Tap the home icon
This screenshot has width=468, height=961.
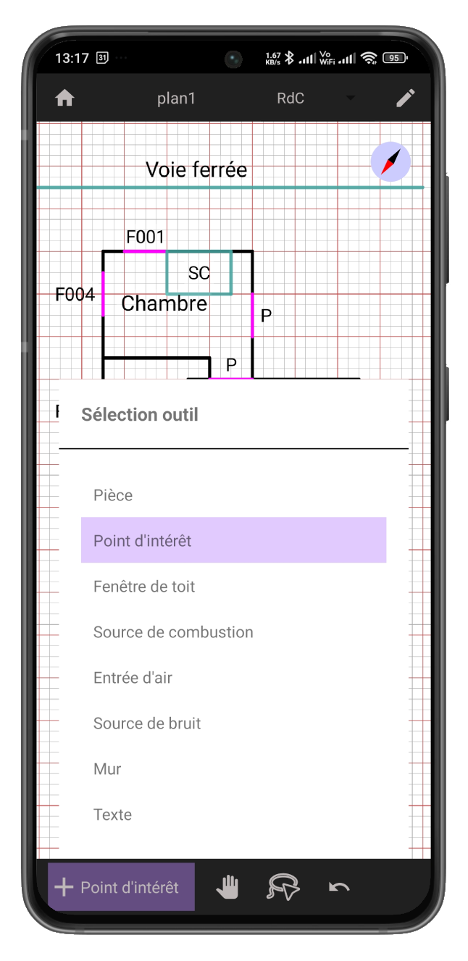[x=64, y=98]
